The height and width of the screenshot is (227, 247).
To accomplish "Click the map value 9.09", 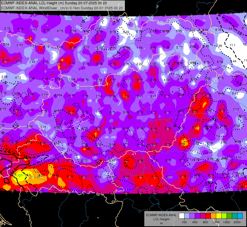I will click(x=218, y=30).
